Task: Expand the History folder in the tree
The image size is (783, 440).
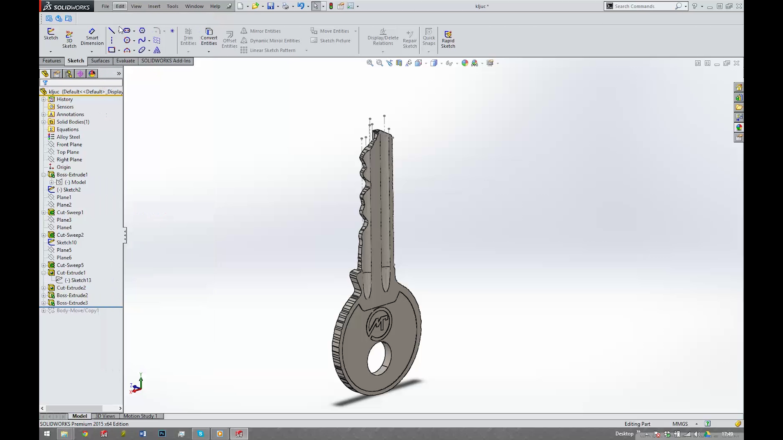Action: pos(44,99)
